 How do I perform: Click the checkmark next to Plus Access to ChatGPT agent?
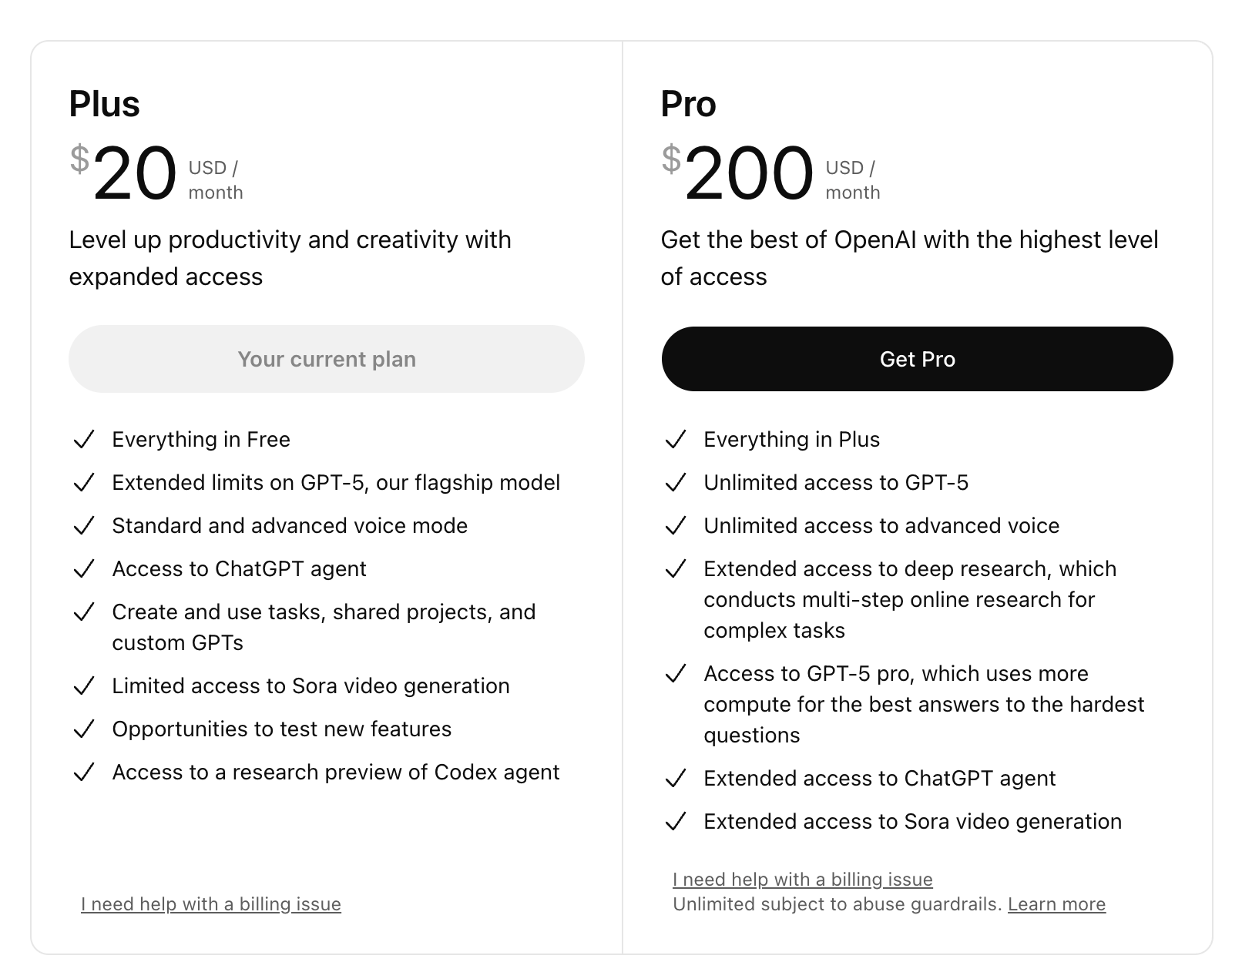pyautogui.click(x=83, y=569)
